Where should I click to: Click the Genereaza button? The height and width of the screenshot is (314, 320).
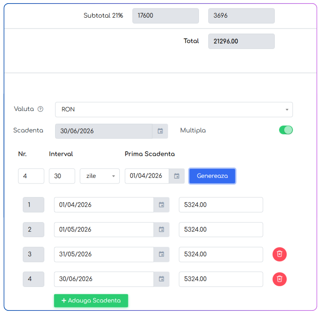(212, 176)
